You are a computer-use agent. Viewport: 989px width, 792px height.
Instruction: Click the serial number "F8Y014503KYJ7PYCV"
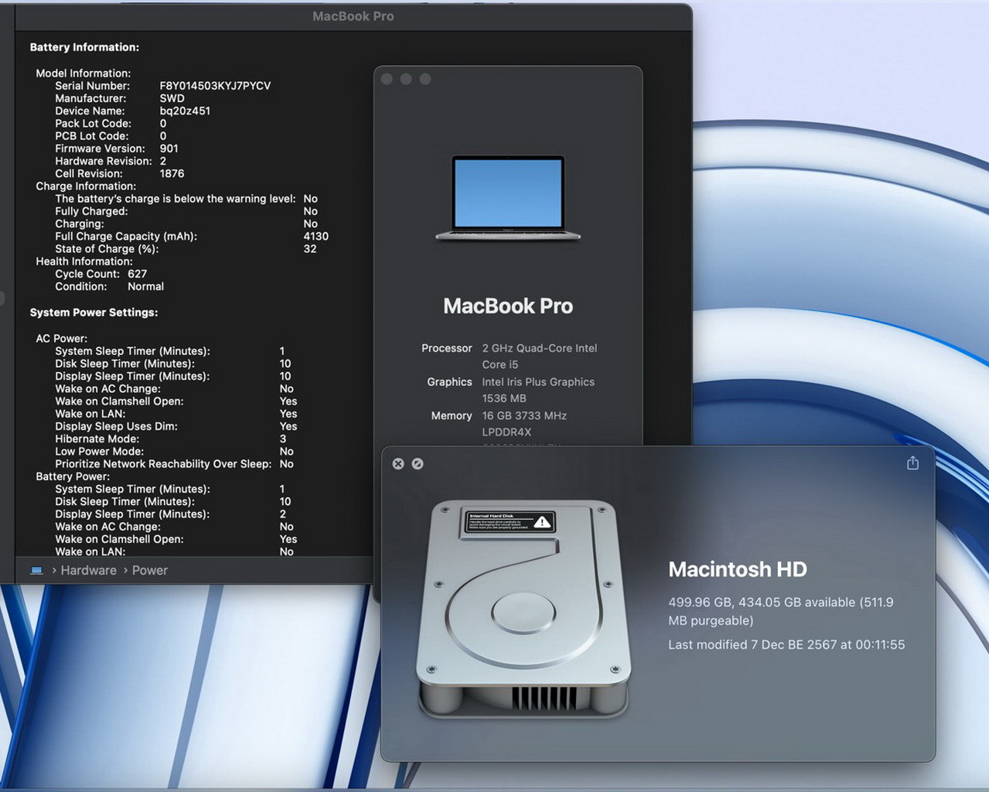pos(215,86)
